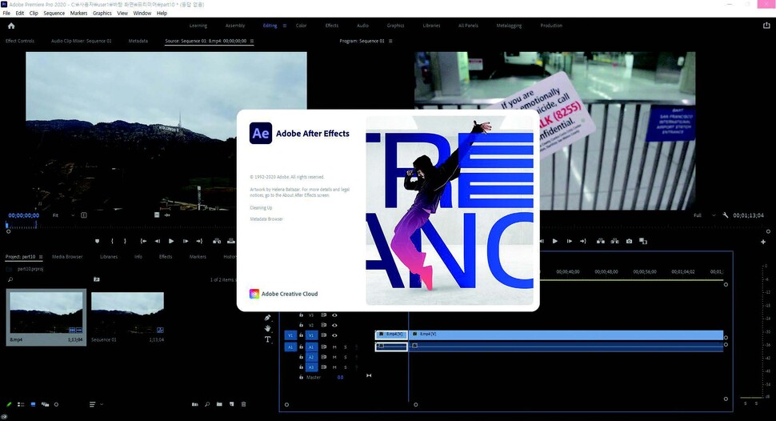
Task: Open Comparison View in Program monitor
Action: [x=643, y=241]
